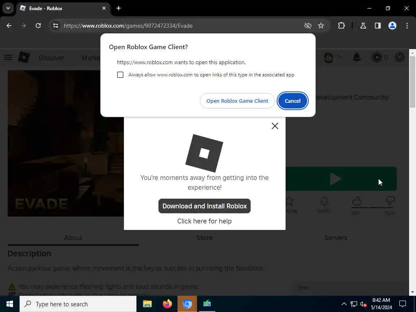Viewport: 416px width, 312px height.
Task: Close the Roblox install popup with X
Action: pyautogui.click(x=275, y=126)
